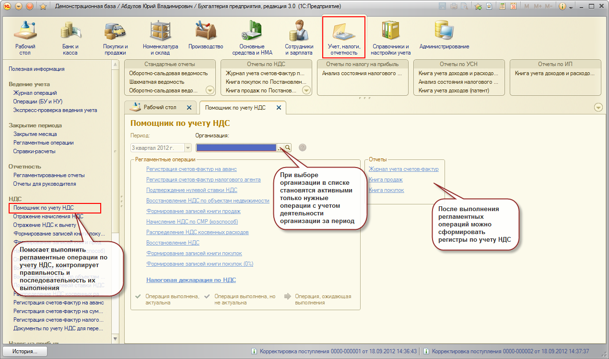This screenshot has height=359, width=609.
Task: Open Журнал учета счетов-фактур report link
Action: click(403, 169)
